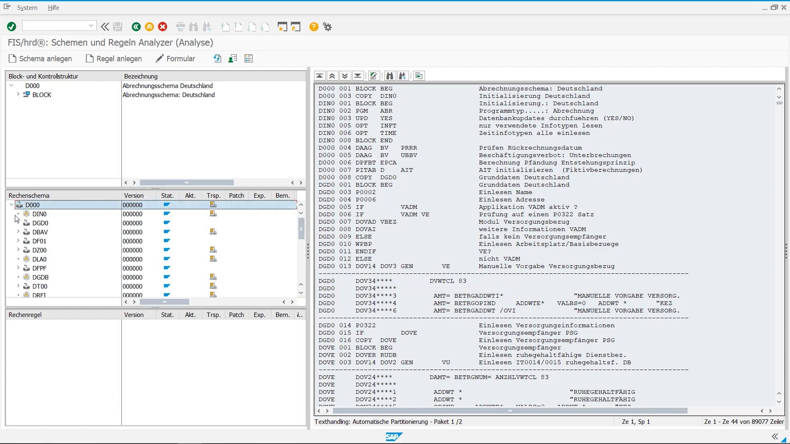Click the 'Abrechnungsschema: Deutschland' BLOCK description
This screenshot has width=790, height=444.
pyautogui.click(x=169, y=95)
